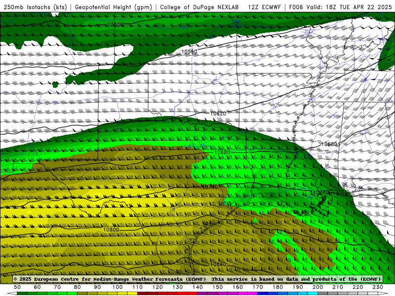The height and width of the screenshot is (296, 395).
Task: Click the 200 value on the color scale
Action: point(317,287)
